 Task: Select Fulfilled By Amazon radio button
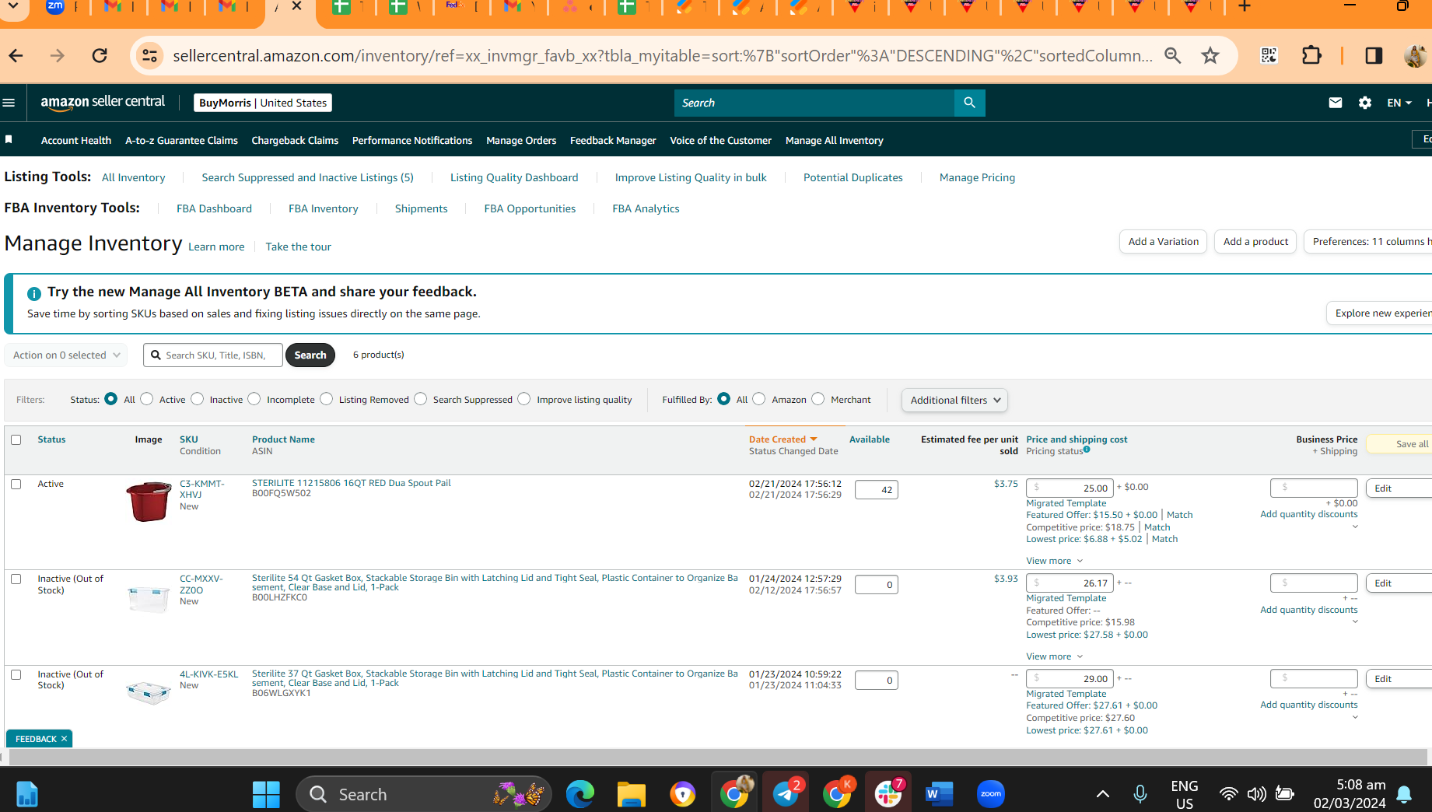(x=759, y=399)
